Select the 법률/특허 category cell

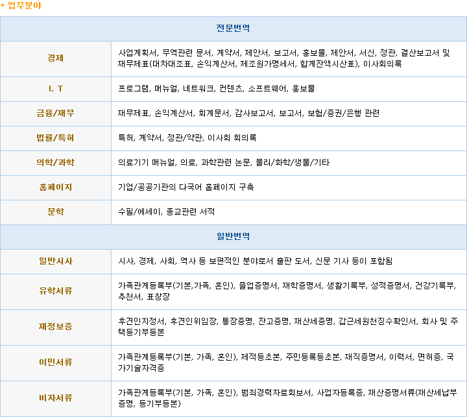(x=56, y=138)
